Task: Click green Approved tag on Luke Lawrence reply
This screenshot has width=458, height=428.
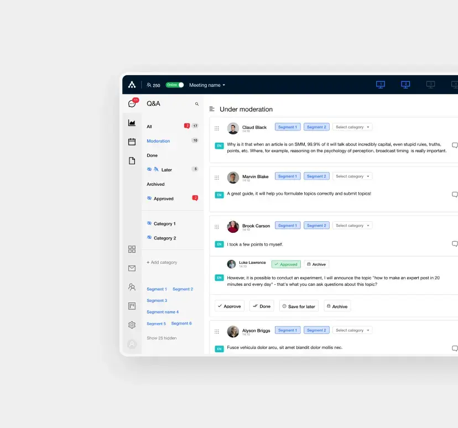Action: [x=286, y=264]
